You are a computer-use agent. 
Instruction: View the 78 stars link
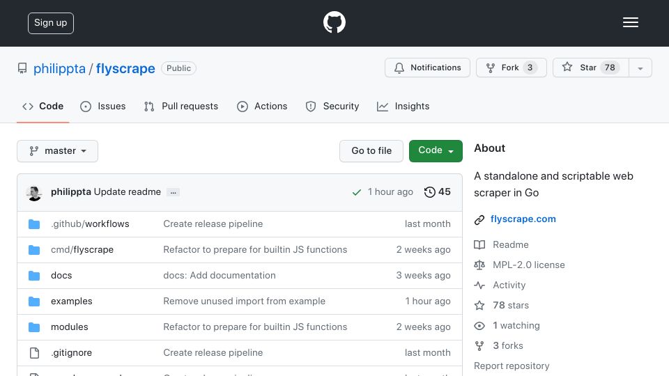[511, 305]
